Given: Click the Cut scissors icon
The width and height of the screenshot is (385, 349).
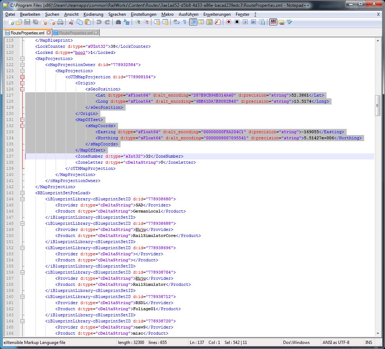Looking at the screenshot, I should pos(71,22).
